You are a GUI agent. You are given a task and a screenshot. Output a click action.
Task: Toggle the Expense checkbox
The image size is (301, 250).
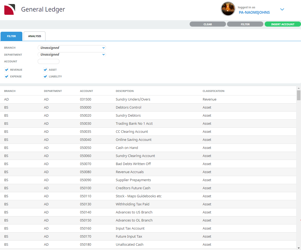7,77
